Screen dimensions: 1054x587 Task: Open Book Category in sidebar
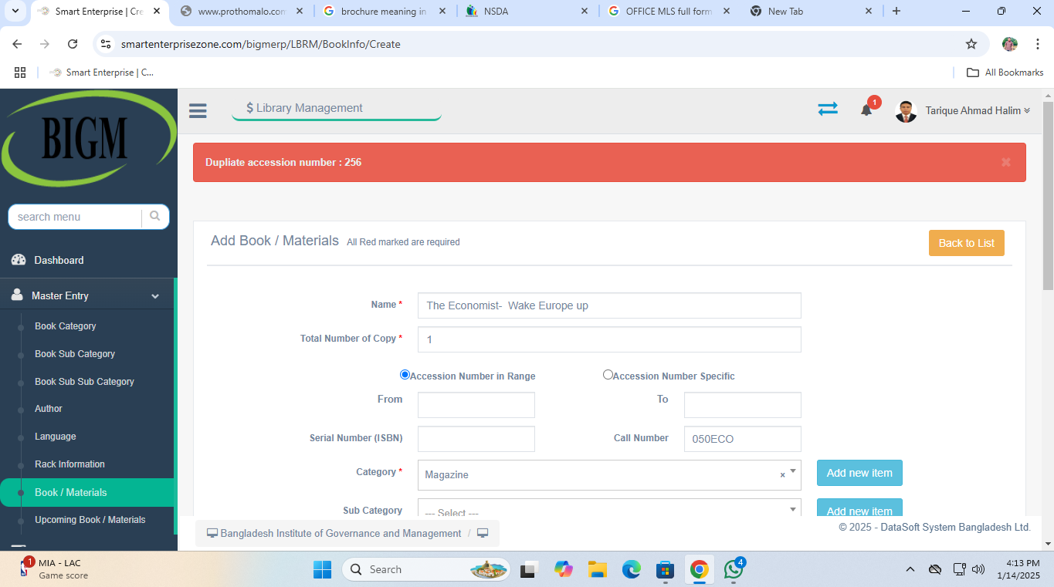click(x=66, y=326)
